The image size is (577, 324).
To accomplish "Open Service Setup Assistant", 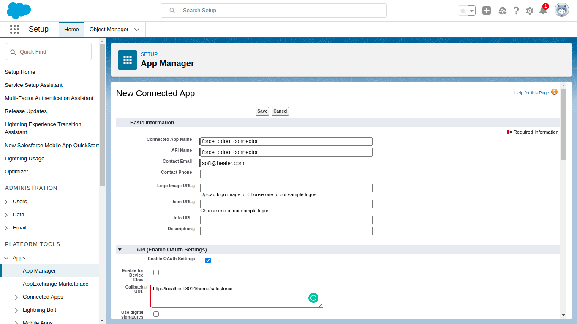I will pyautogui.click(x=33, y=85).
